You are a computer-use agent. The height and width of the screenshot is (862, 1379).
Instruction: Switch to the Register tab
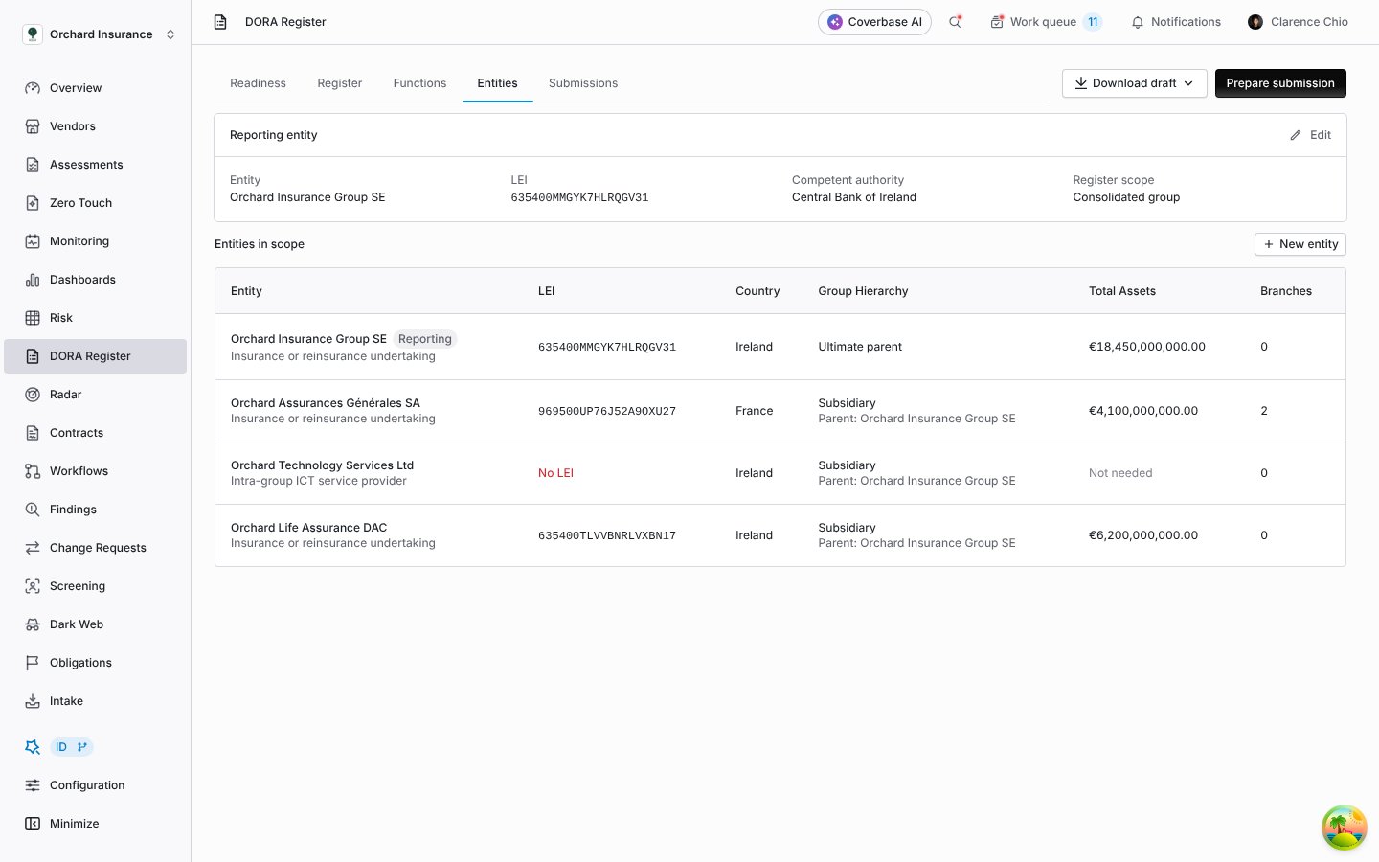(340, 83)
